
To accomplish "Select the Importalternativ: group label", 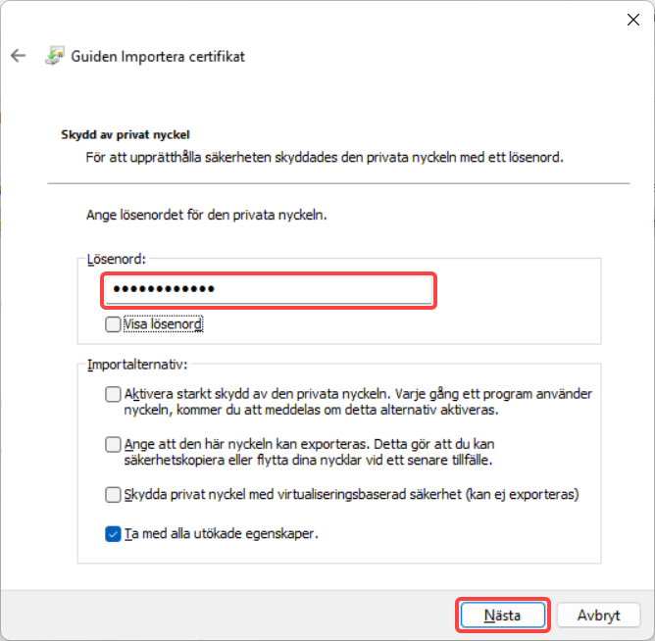I will point(137,365).
